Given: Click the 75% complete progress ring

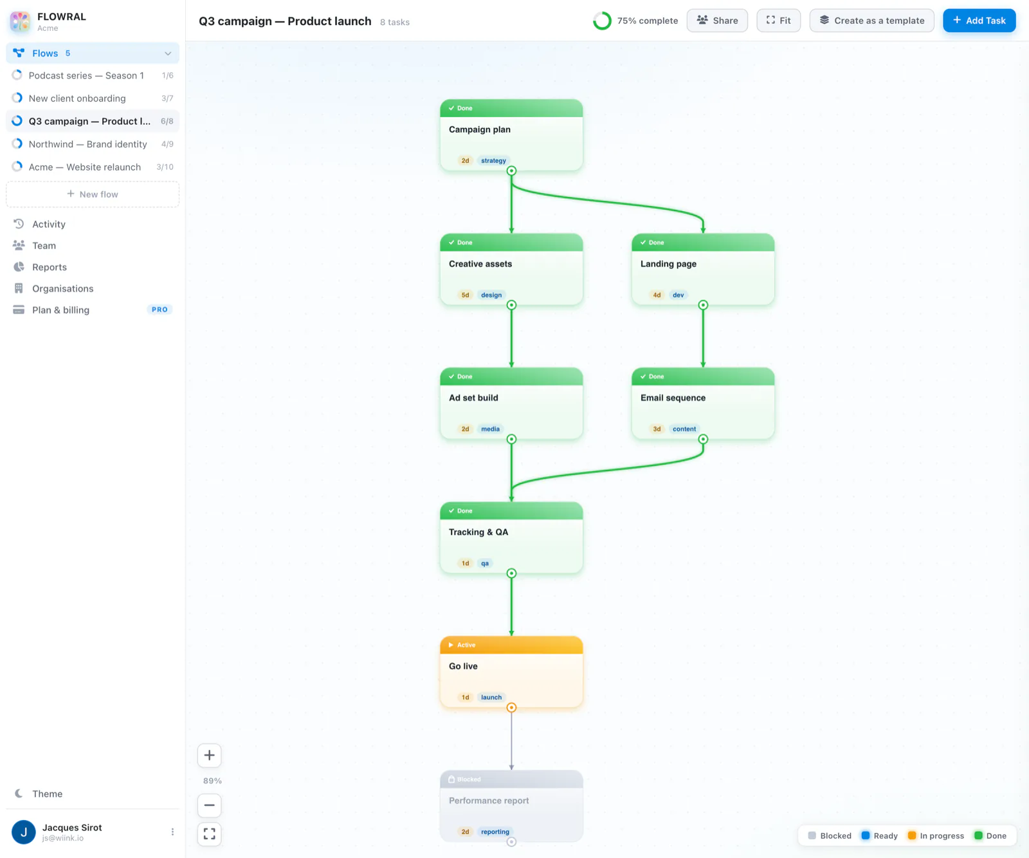Looking at the screenshot, I should click(x=602, y=21).
